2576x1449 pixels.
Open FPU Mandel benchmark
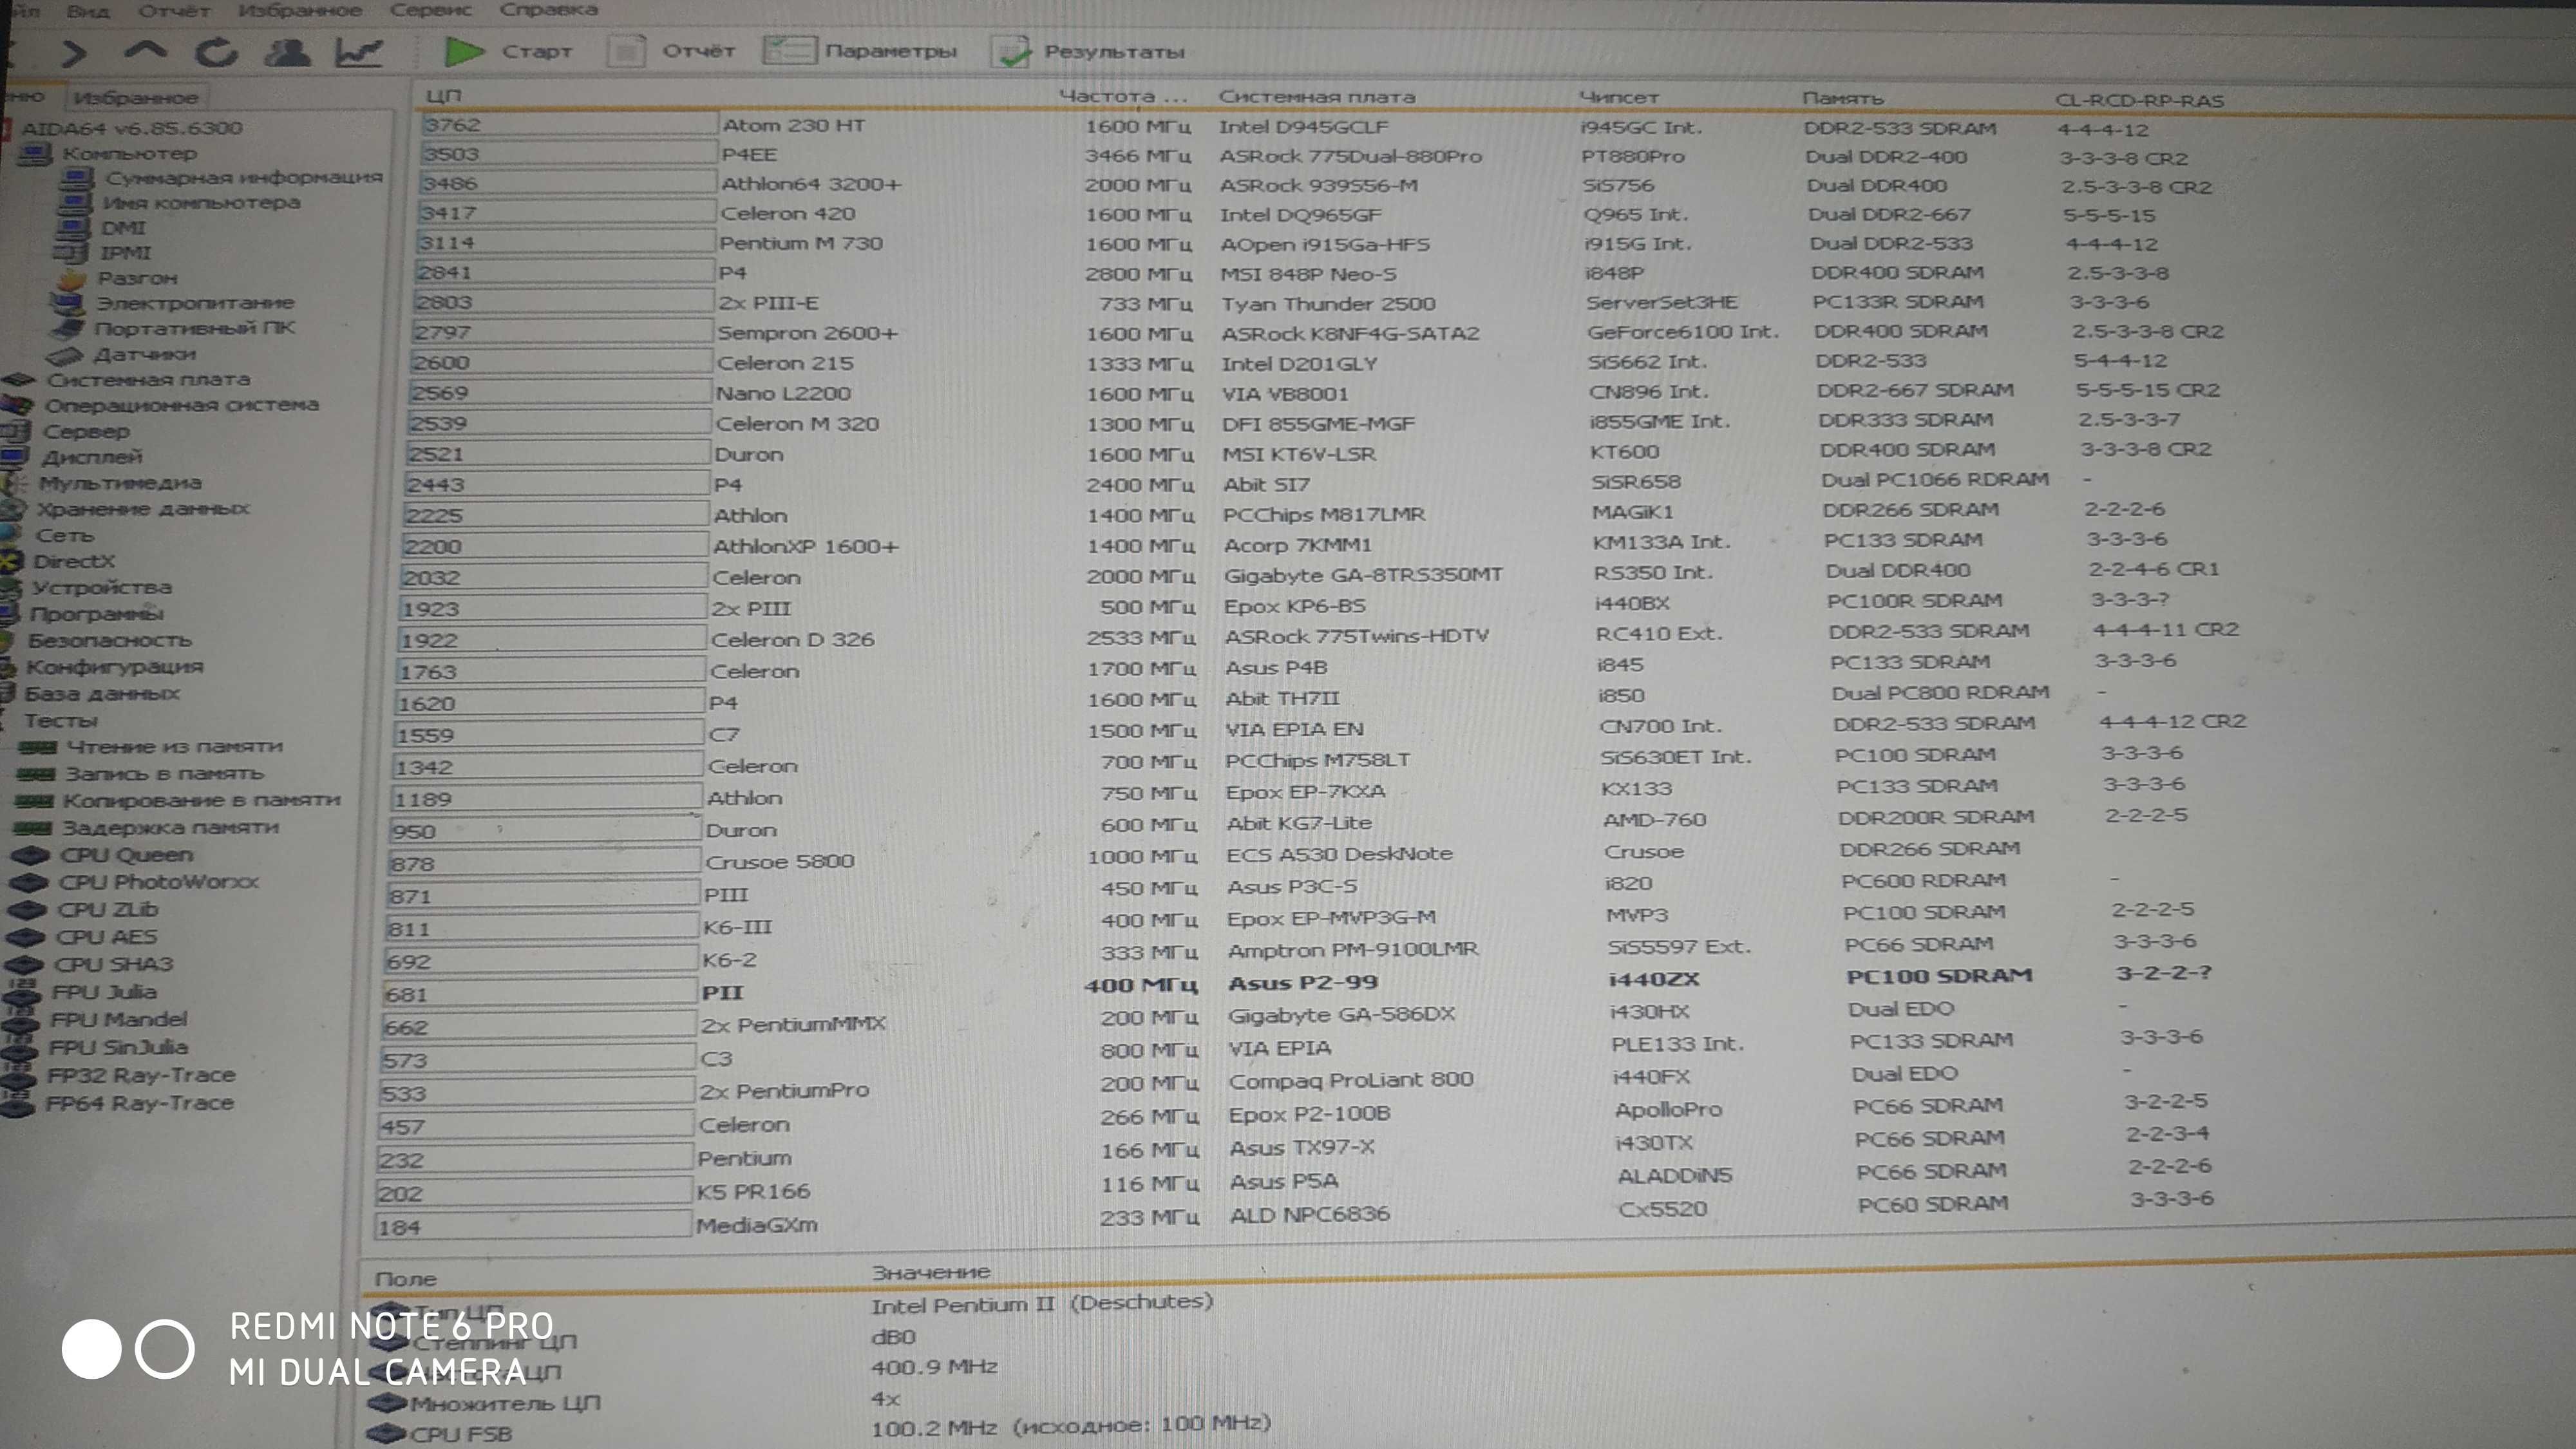click(118, 1019)
